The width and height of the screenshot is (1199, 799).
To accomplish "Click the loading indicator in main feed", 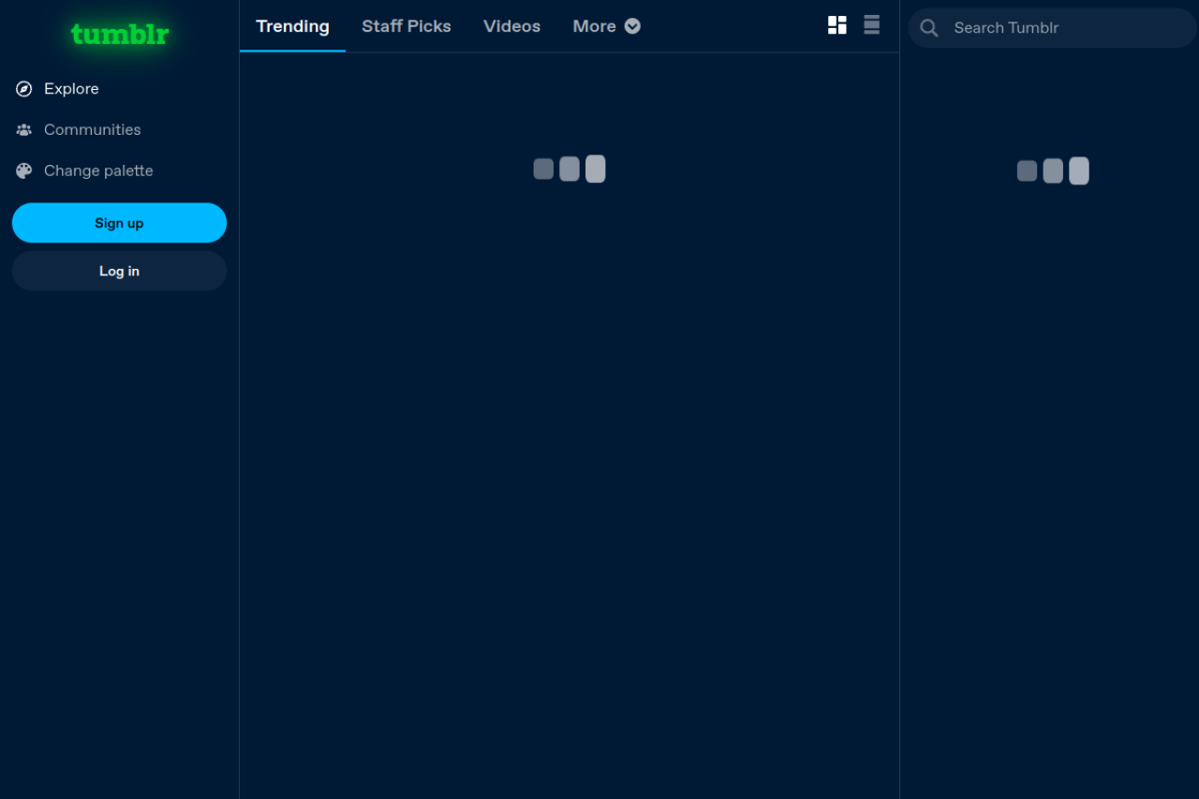I will [x=570, y=169].
